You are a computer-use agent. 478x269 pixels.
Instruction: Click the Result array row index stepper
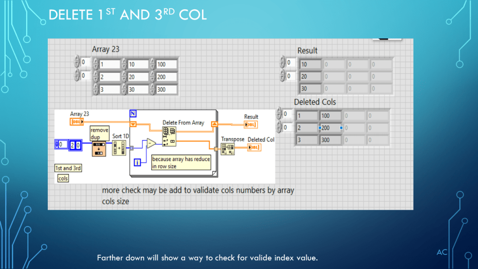[282, 62]
